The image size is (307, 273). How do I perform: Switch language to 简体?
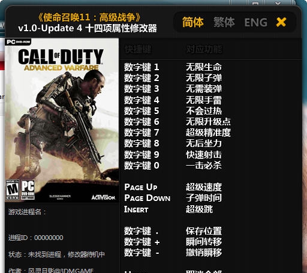point(193,22)
